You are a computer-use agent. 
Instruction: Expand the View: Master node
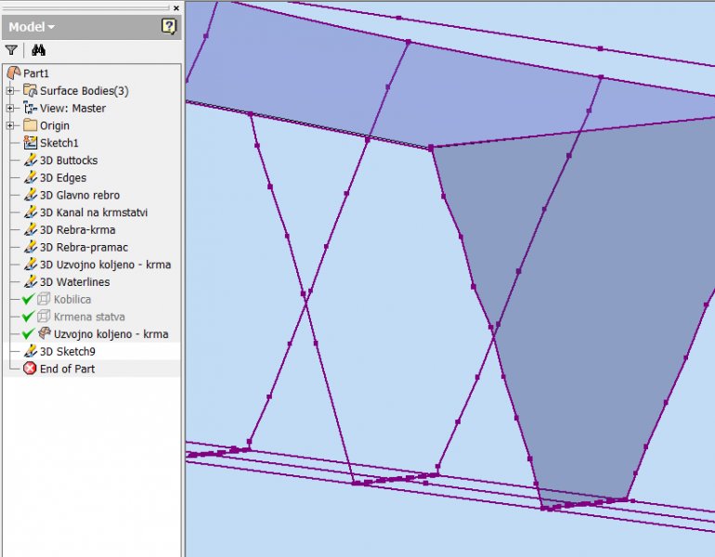tap(10, 109)
